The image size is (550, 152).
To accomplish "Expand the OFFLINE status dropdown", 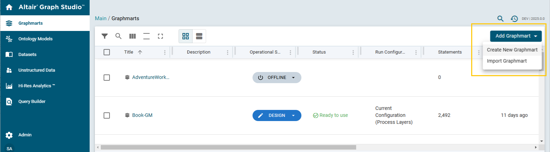I will tap(293, 78).
